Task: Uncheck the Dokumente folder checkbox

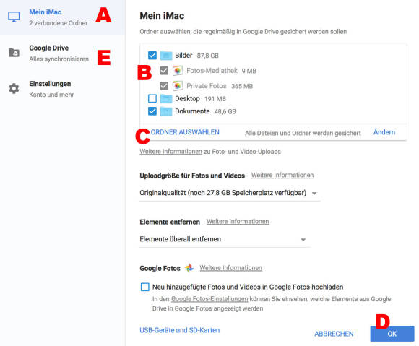Action: point(152,111)
